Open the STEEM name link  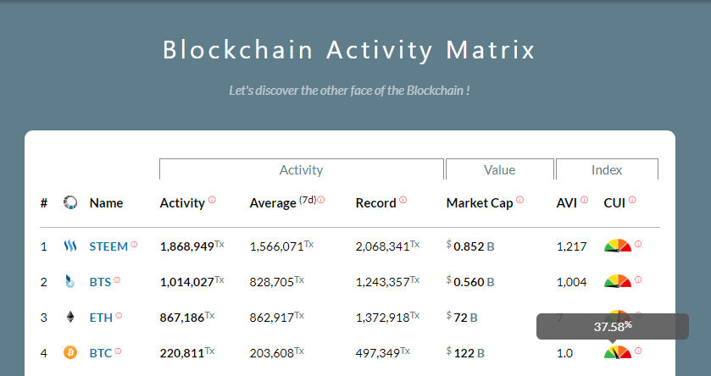click(108, 246)
